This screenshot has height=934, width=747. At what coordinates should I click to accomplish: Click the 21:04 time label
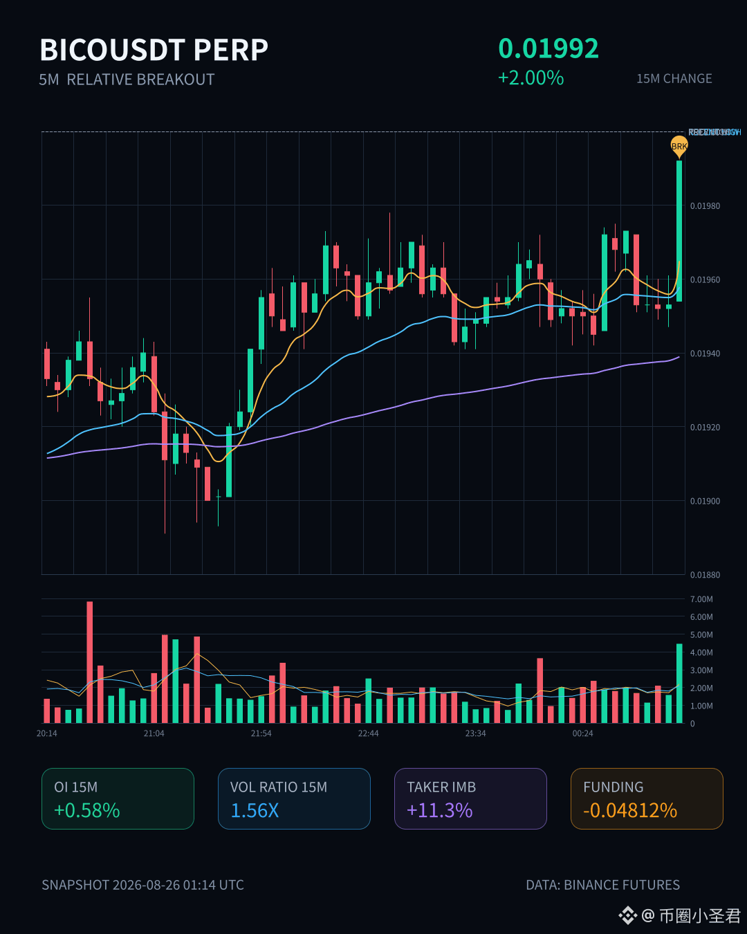click(154, 733)
